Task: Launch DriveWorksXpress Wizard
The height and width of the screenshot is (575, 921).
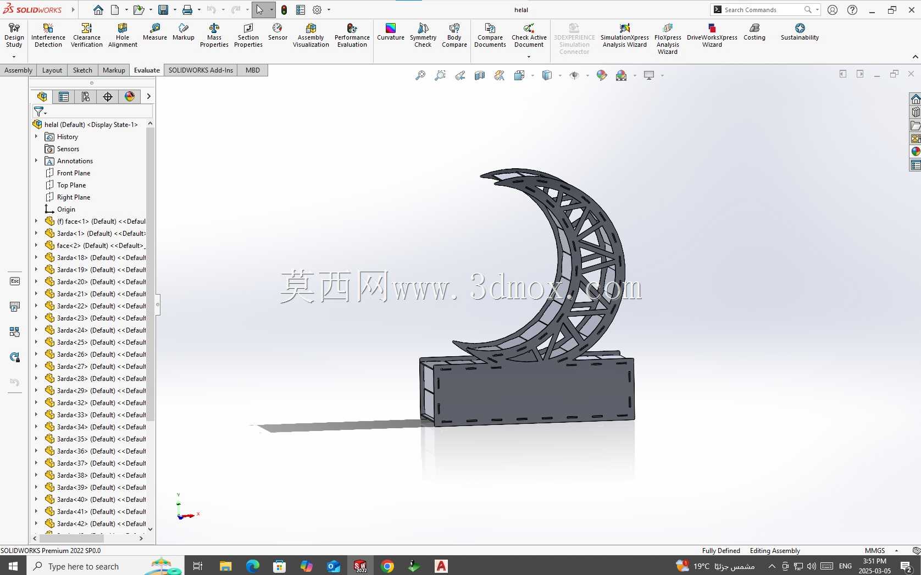Action: tap(712, 35)
